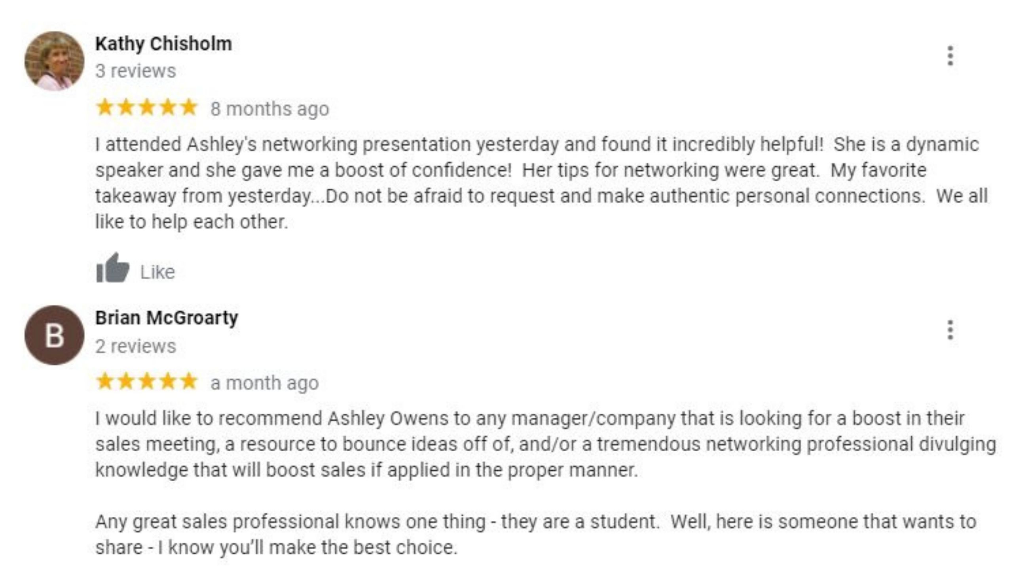
Task: Open Brian's brown 'B' avatar
Action: click(x=54, y=335)
